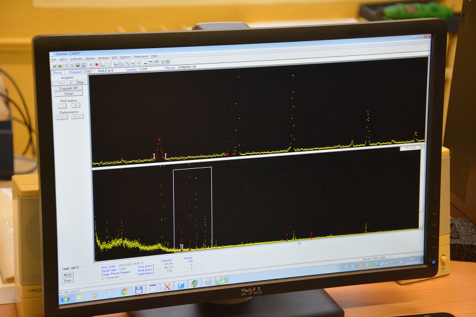
Task: Click the globe taskbar icon
Action: click(x=195, y=283)
